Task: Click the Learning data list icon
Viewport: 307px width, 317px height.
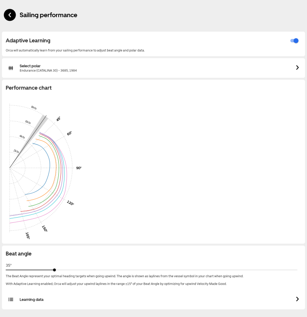Action: pos(11,299)
